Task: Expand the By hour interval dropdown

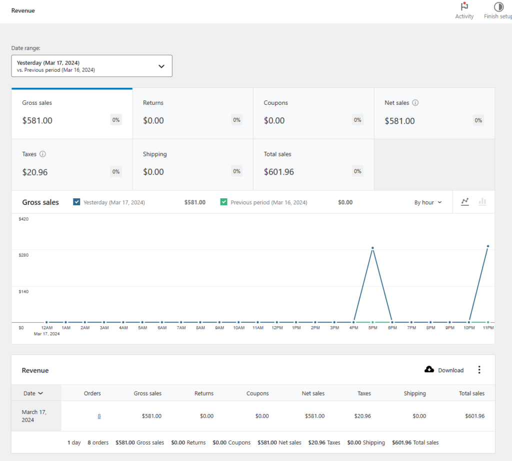Action: 428,202
